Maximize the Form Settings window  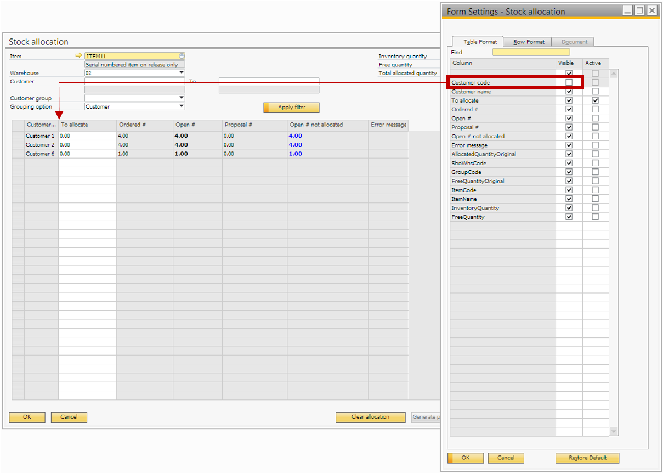(x=639, y=10)
